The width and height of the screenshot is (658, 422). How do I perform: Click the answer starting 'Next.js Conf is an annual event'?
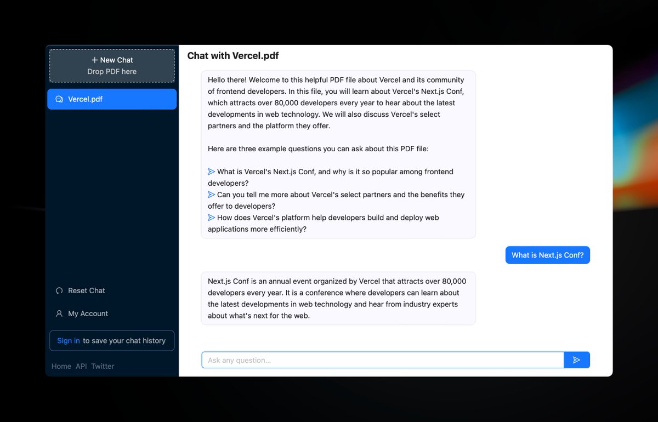(337, 298)
